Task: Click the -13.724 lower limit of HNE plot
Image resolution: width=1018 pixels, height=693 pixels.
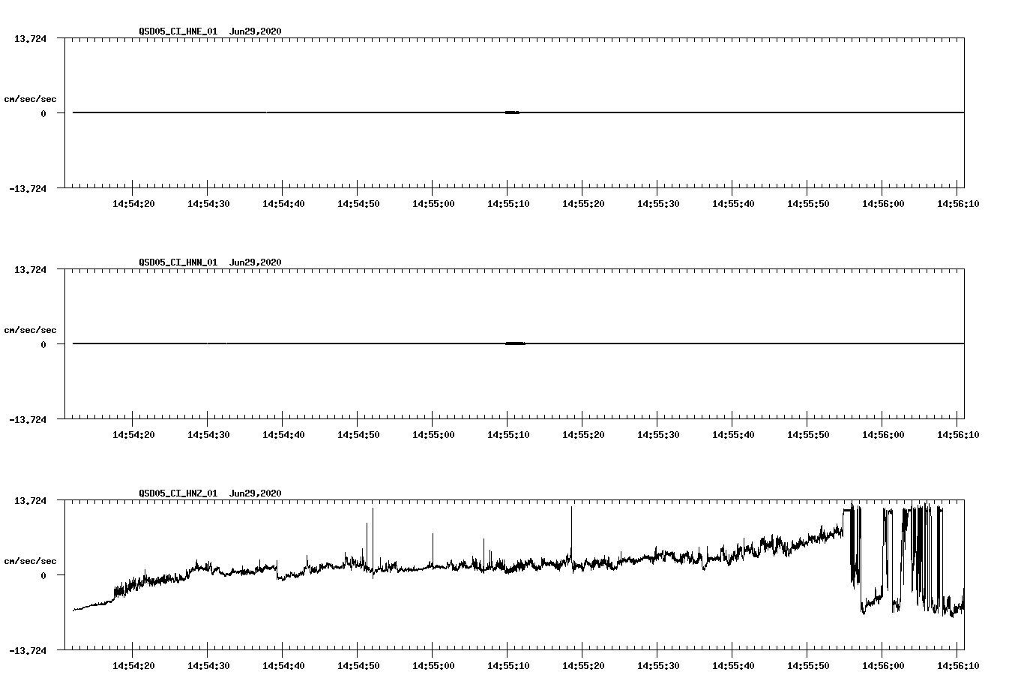Action: point(28,188)
